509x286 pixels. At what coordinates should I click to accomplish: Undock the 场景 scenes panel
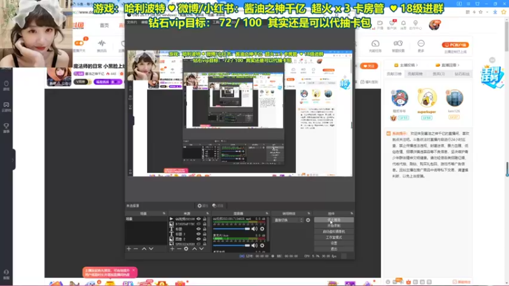pyautogui.click(x=164, y=214)
